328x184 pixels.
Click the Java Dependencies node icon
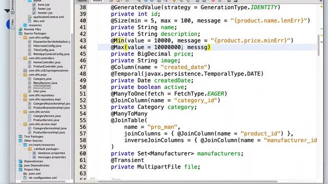(x=20, y=166)
